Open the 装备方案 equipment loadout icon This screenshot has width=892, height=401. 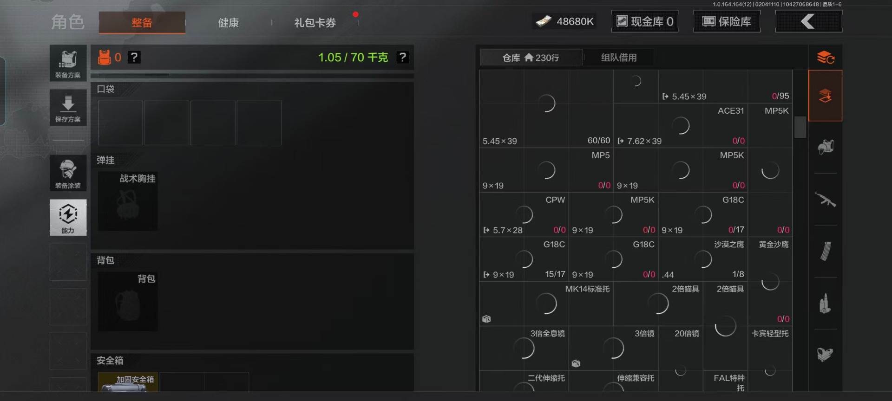(68, 63)
